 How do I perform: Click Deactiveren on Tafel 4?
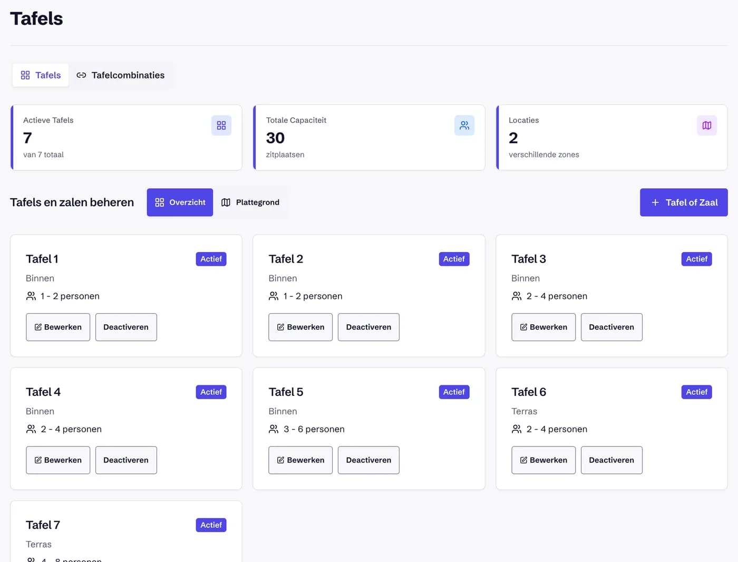(x=126, y=460)
